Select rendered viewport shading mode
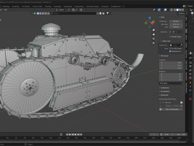 183,10
